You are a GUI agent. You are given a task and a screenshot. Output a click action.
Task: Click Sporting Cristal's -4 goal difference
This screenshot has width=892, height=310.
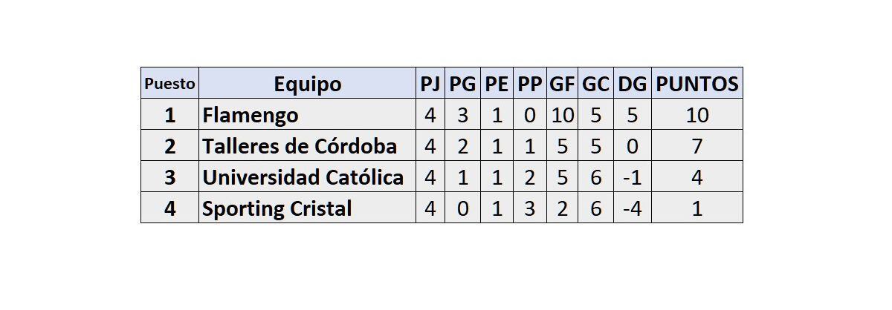(633, 209)
